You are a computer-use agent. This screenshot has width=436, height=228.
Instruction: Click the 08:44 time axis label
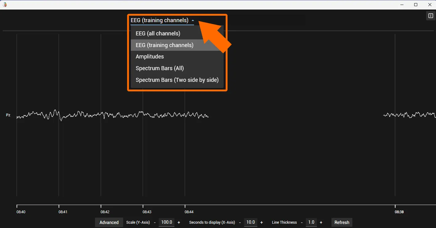point(189,212)
